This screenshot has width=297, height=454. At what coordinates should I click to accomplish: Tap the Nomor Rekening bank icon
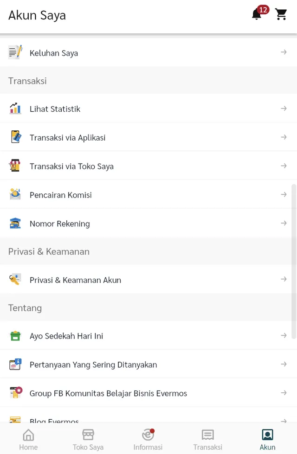14,223
